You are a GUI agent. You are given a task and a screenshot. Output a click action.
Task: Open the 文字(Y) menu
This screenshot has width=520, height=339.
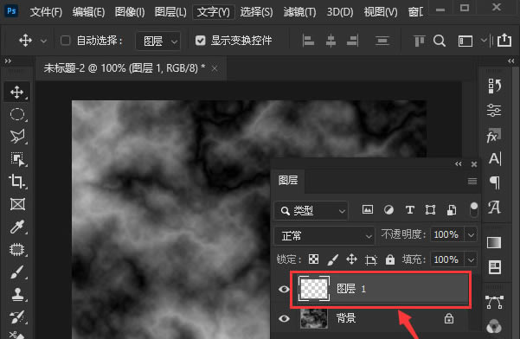[x=213, y=12]
